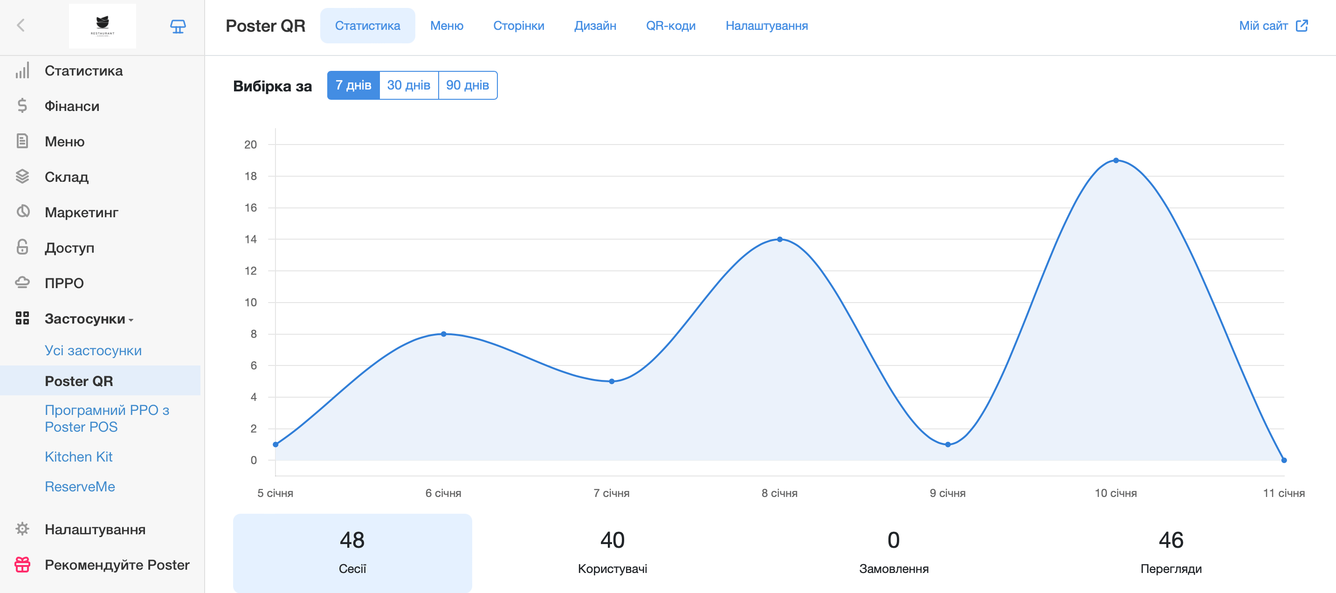This screenshot has width=1336, height=593.
Task: Click the Склад layers icon
Action: point(22,176)
